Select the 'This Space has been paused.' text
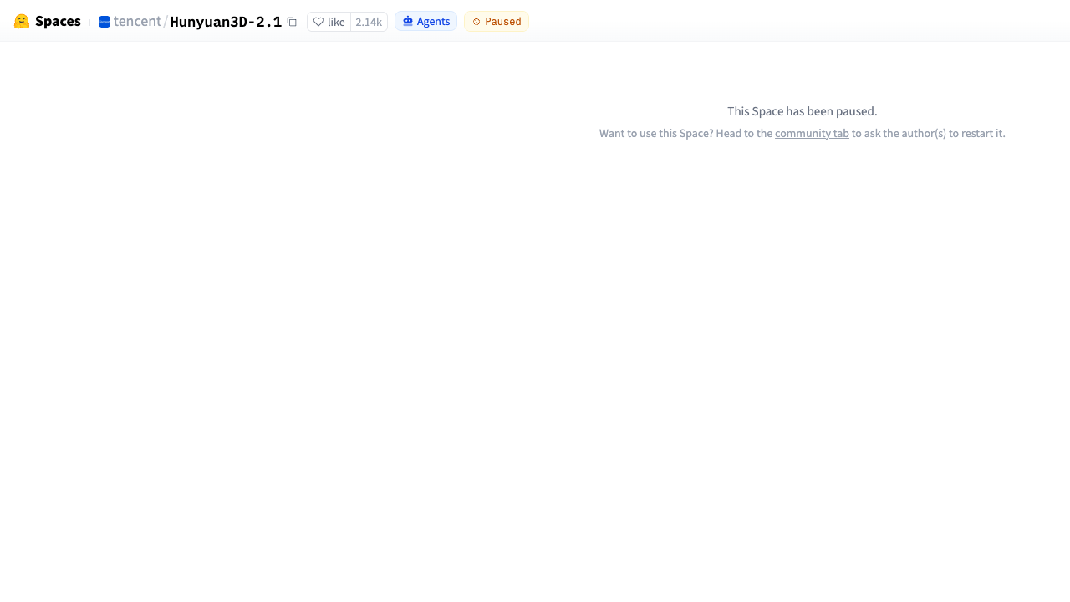Screen dimensions: 1070x602 pyautogui.click(x=802, y=111)
